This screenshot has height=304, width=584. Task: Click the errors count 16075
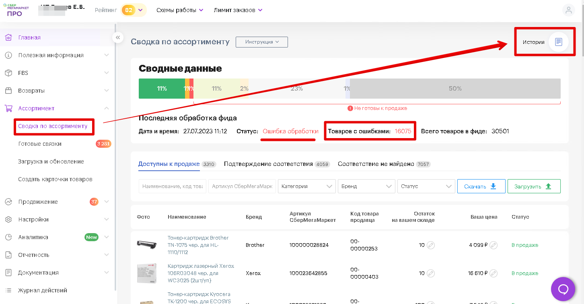click(403, 131)
